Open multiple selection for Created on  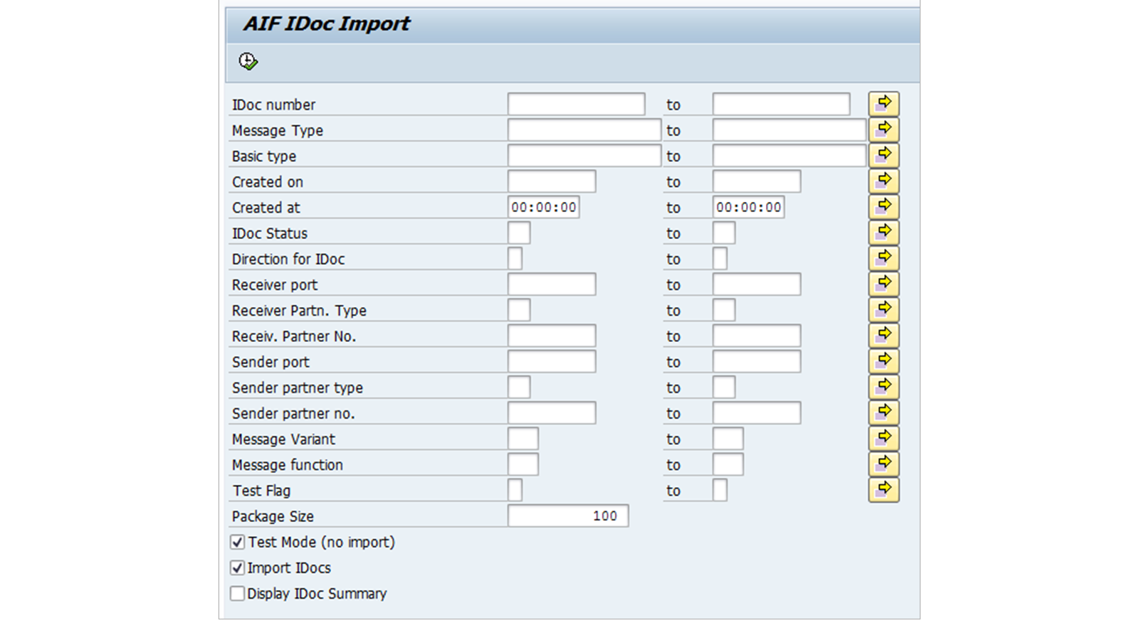coord(883,181)
